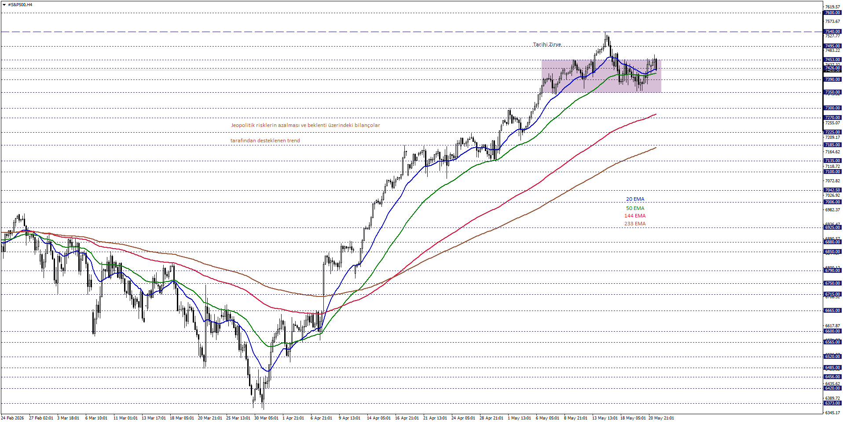Click the '233 EMA' legend label
The width and height of the screenshot is (843, 423).
coord(635,224)
